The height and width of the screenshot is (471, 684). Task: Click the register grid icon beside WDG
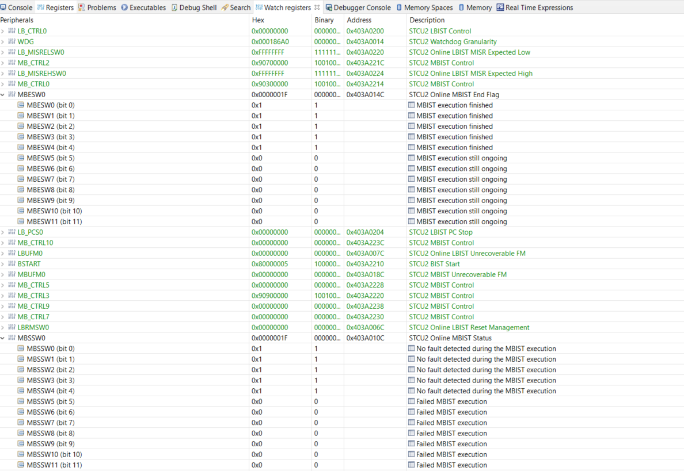(x=12, y=41)
